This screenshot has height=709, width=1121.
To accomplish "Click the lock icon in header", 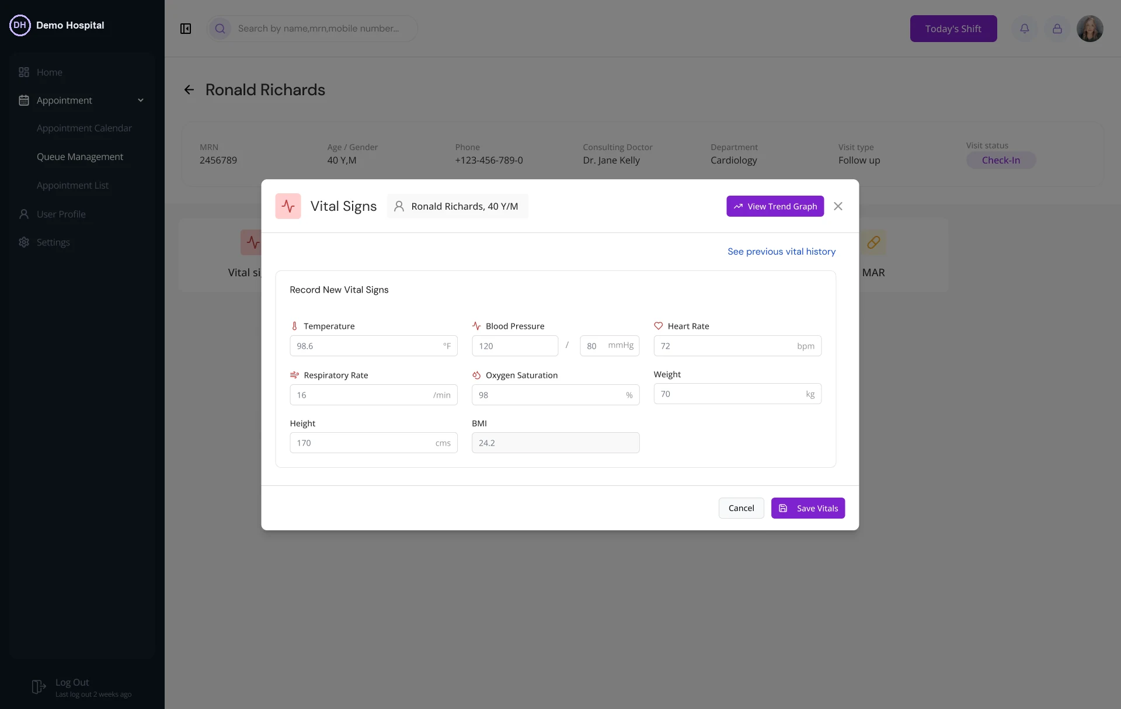I will coord(1057,29).
